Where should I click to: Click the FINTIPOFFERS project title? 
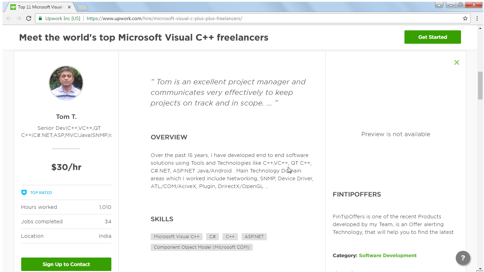coord(357,194)
